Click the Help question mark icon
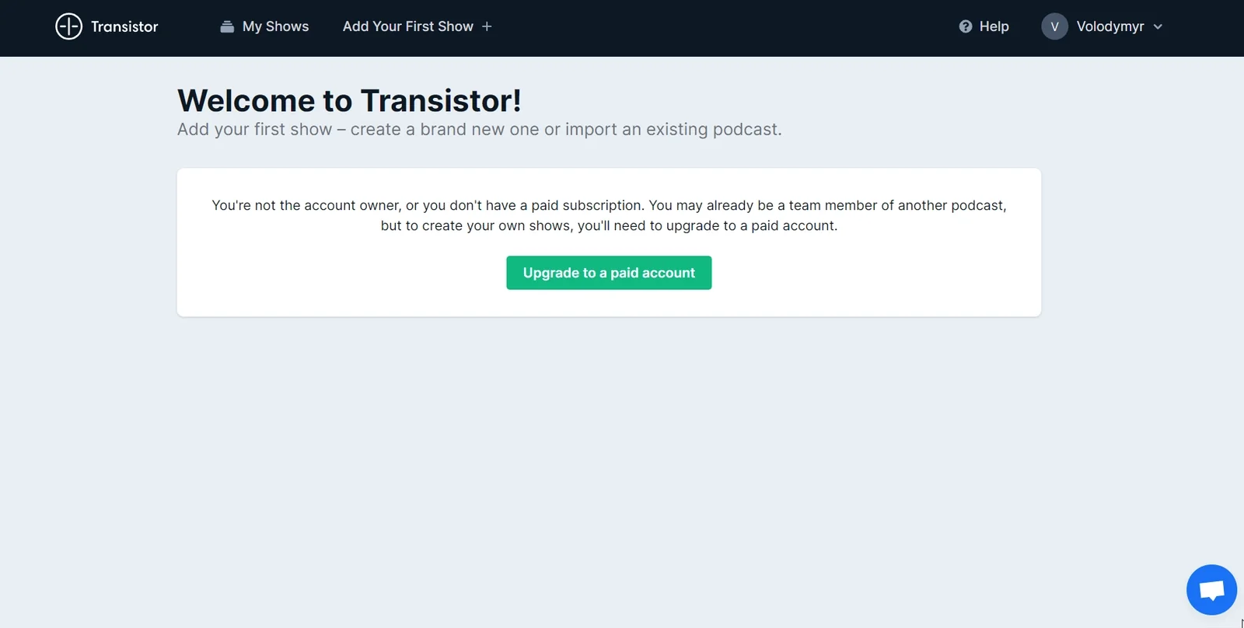 coord(966,26)
